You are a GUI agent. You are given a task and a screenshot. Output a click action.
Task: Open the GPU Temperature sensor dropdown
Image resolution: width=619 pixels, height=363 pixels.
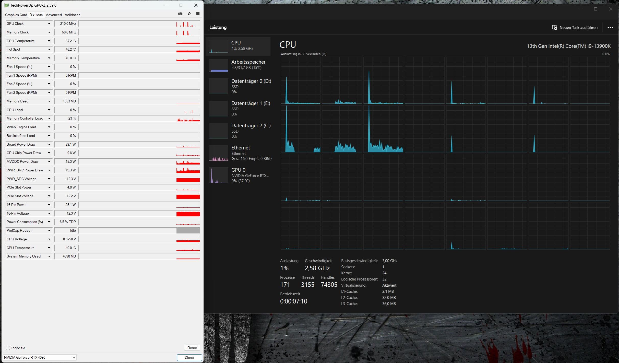(x=49, y=41)
